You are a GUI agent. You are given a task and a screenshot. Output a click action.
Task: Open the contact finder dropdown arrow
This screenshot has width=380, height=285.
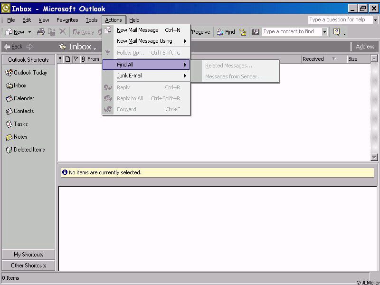pos(324,32)
